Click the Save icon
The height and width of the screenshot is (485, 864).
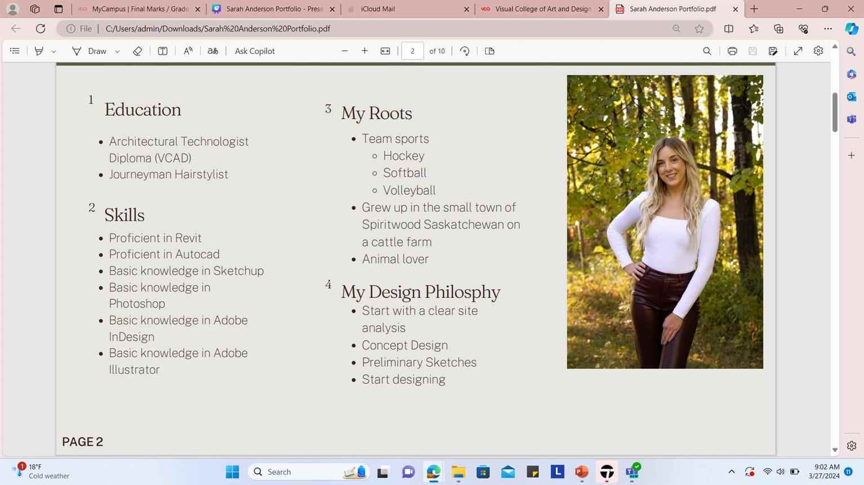coord(752,51)
